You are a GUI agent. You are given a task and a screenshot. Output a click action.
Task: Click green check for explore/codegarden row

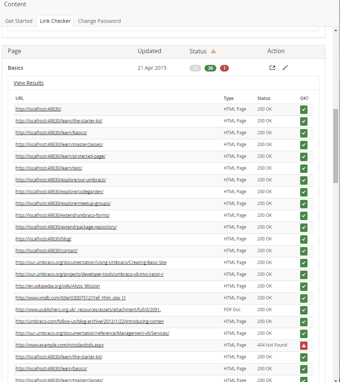[304, 192]
